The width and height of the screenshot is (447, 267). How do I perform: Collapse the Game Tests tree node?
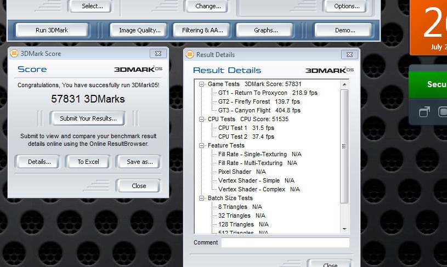click(201, 84)
